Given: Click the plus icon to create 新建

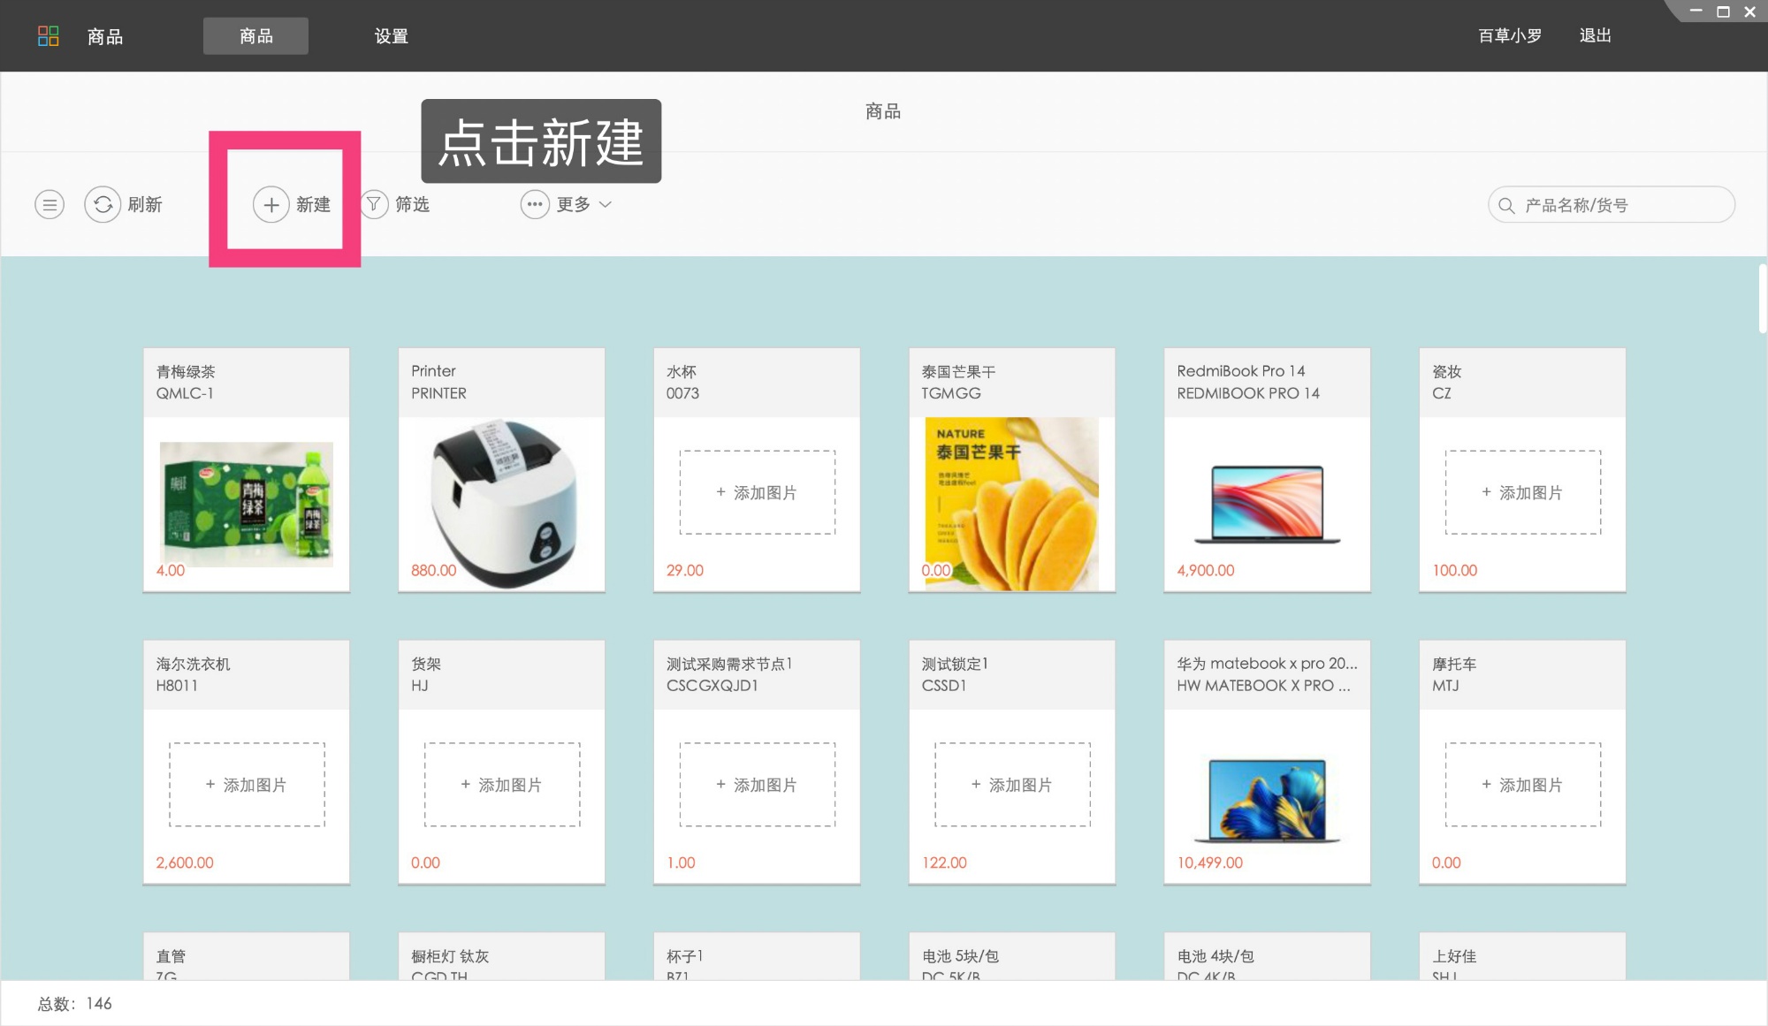Looking at the screenshot, I should pyautogui.click(x=271, y=204).
